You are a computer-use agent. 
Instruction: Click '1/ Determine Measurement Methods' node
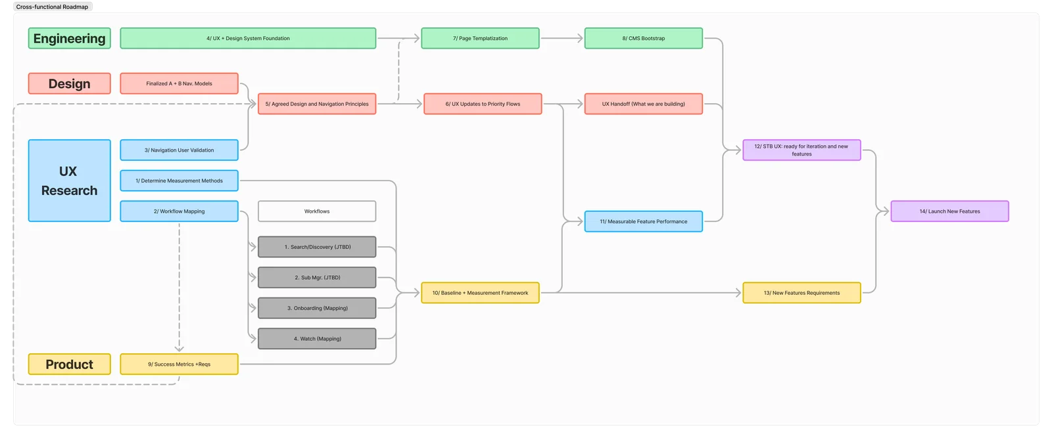click(x=179, y=181)
